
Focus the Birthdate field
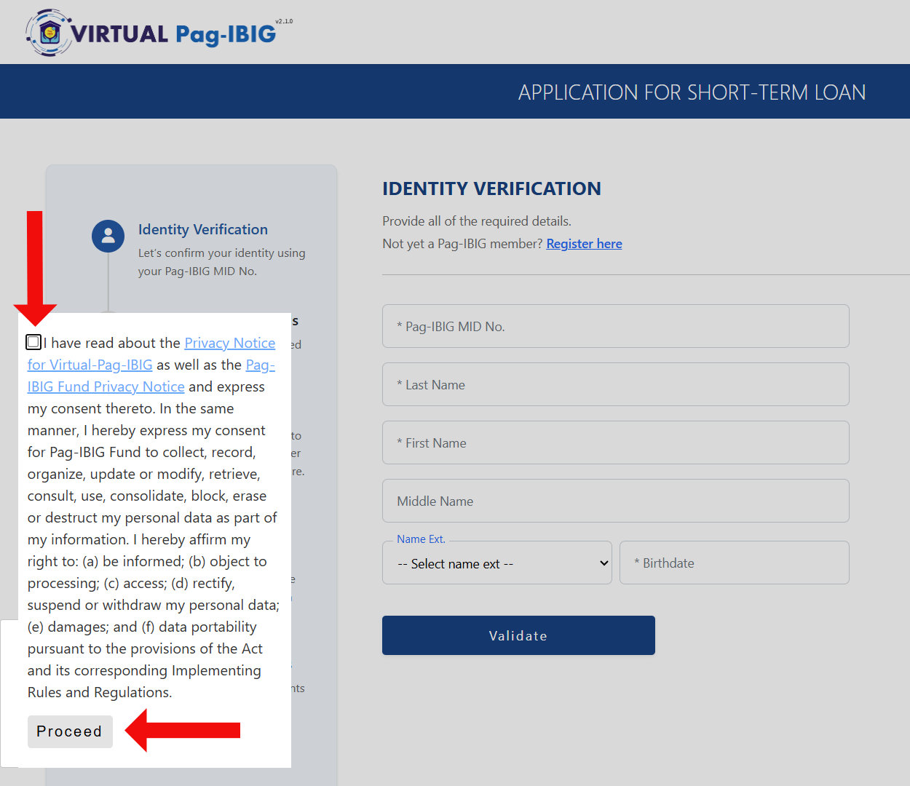pos(735,563)
